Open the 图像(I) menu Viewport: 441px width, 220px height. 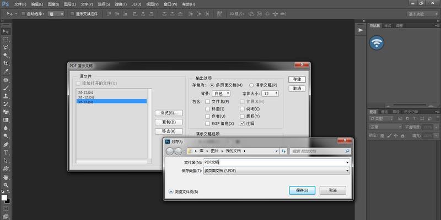[x=53, y=4]
